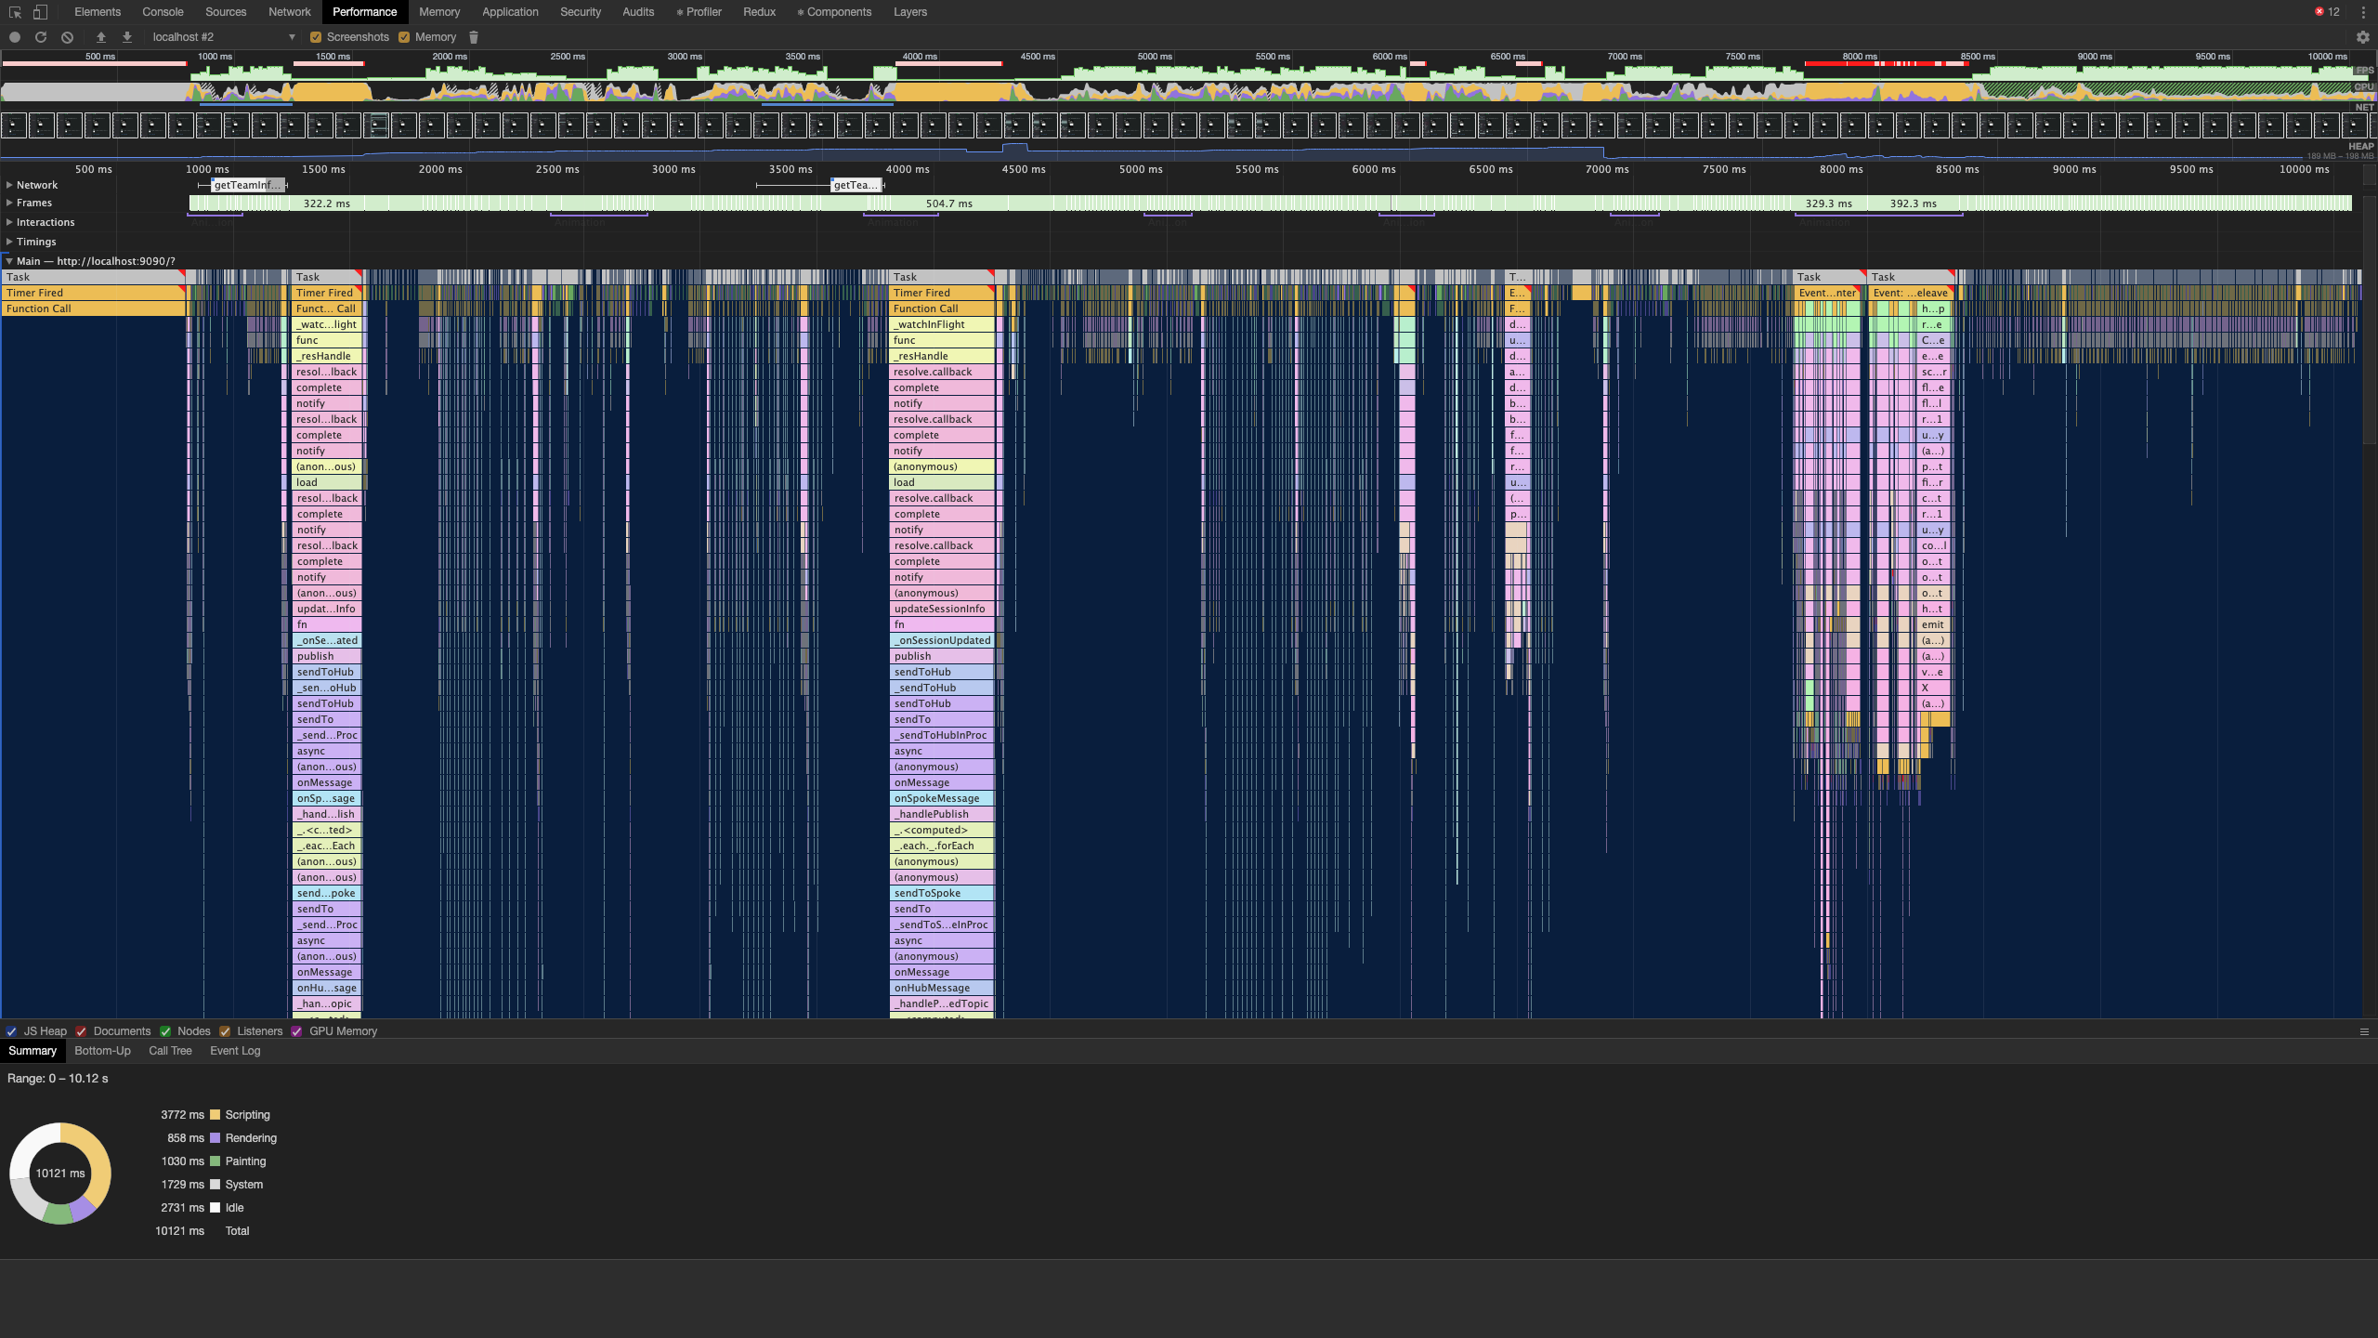This screenshot has height=1338, width=2378.
Task: Click the save profile download arrow
Action: 127,37
